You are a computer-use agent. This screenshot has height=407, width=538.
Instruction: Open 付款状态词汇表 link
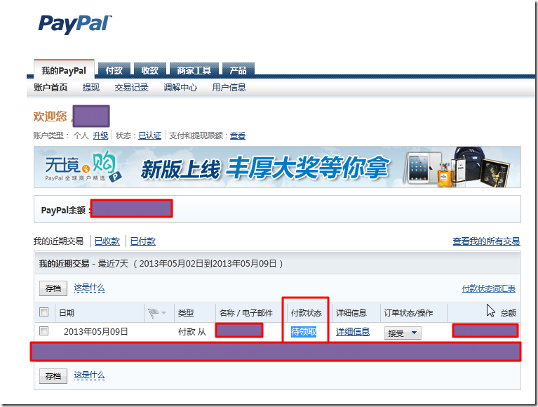click(x=489, y=288)
